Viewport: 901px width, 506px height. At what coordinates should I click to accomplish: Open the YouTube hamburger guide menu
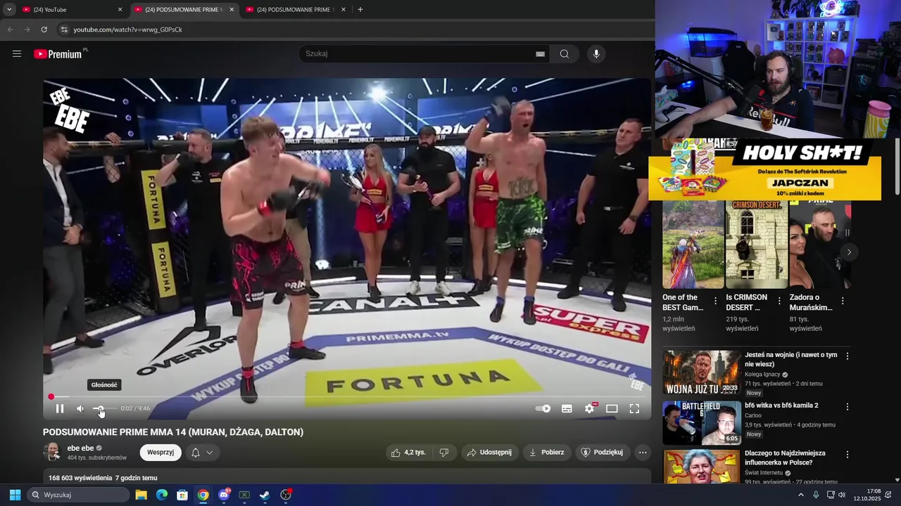[17, 54]
